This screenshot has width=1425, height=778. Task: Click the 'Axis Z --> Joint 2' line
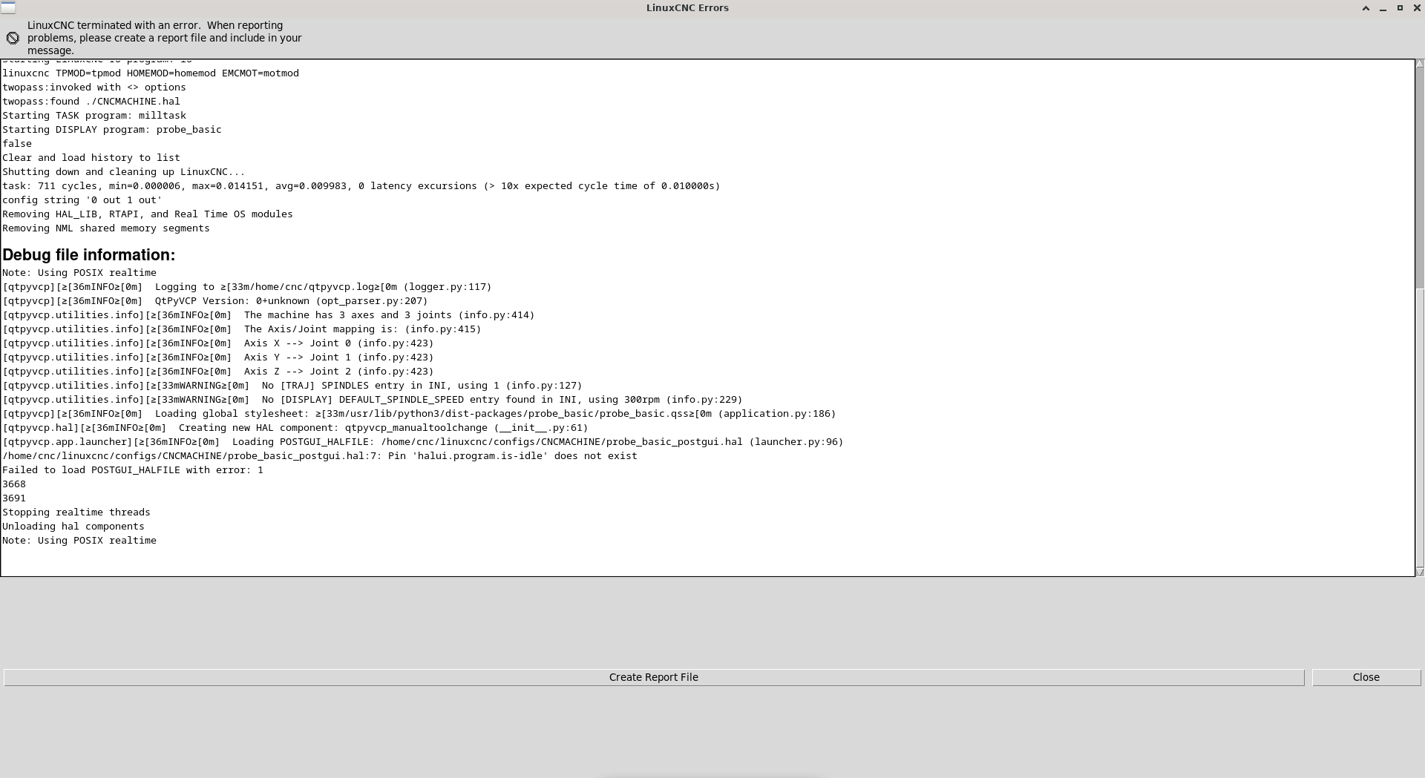point(218,372)
